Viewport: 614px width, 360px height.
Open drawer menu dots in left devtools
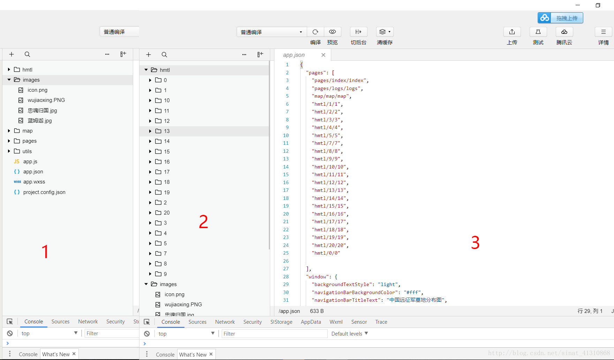coord(10,354)
